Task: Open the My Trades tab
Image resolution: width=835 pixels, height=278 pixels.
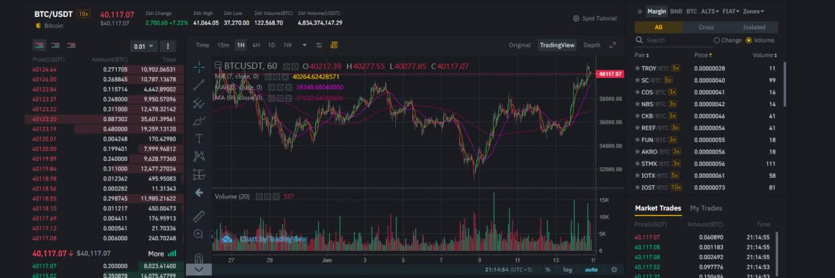Action: (x=706, y=208)
